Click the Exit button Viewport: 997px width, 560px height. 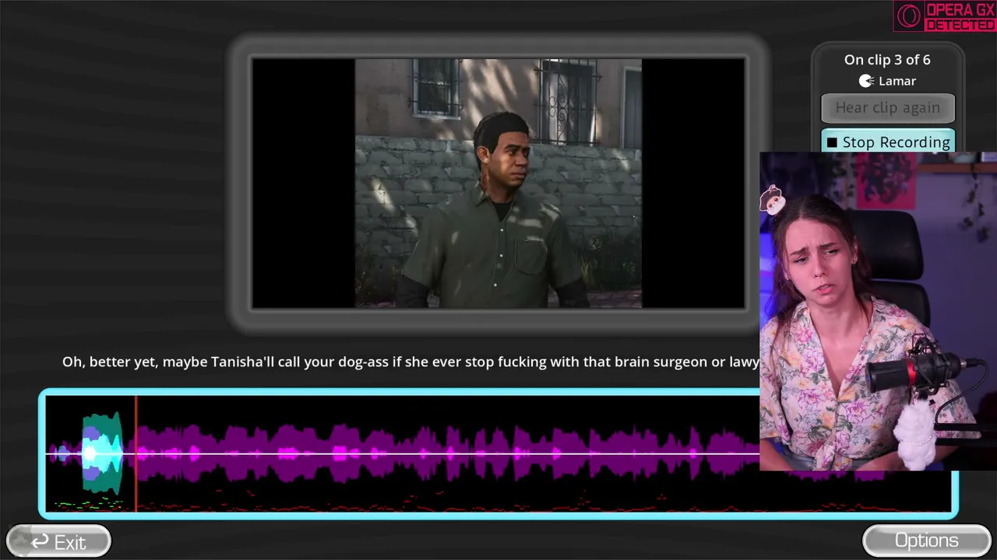pyautogui.click(x=58, y=541)
